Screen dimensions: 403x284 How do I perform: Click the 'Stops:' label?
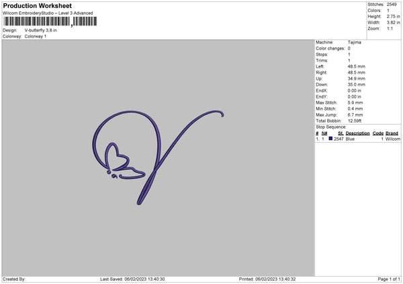pos(322,55)
